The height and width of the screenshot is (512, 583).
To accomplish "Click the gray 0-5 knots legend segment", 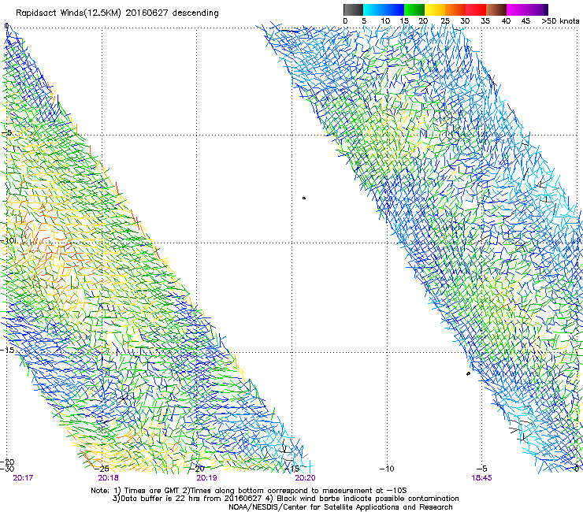I will point(353,9).
